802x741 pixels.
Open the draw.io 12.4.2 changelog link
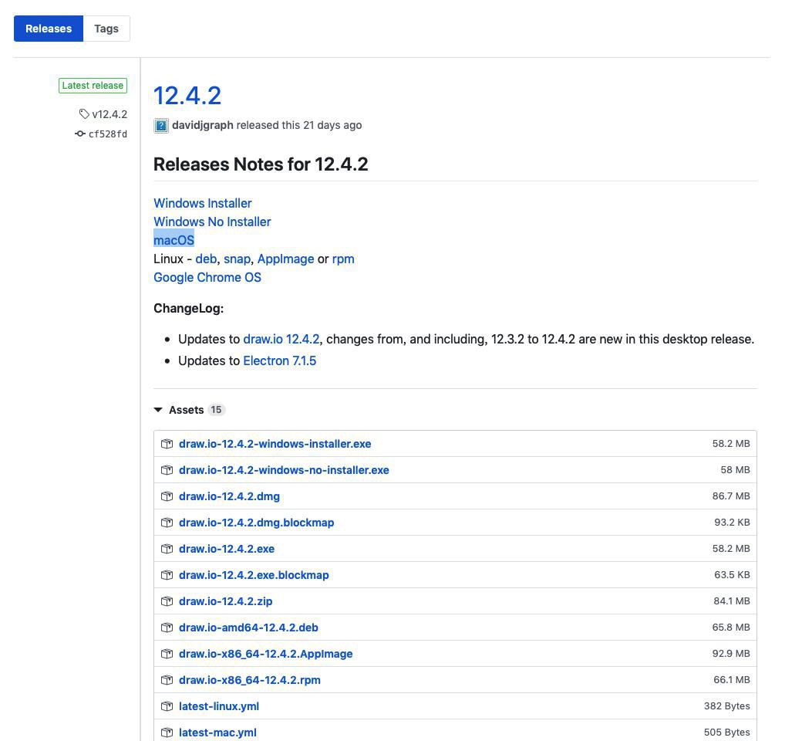tap(281, 339)
